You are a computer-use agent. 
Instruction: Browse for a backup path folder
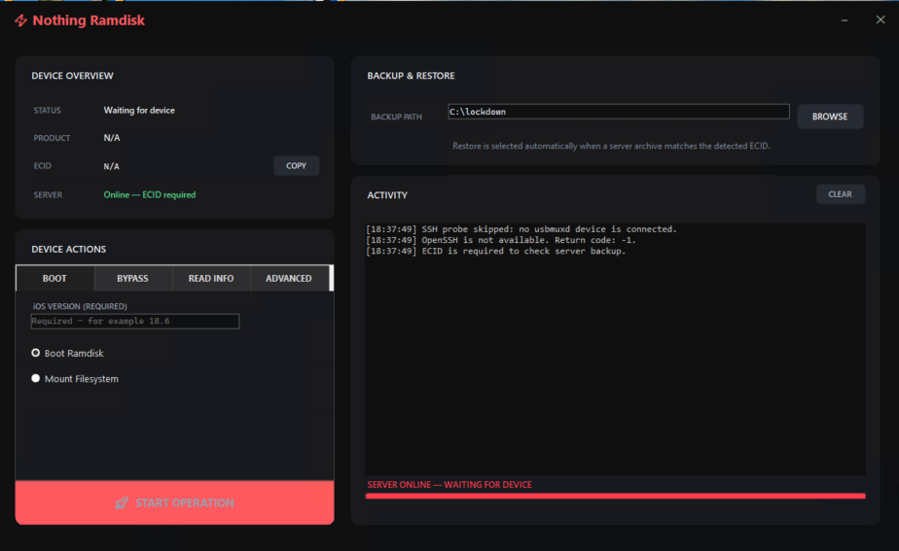coord(830,117)
